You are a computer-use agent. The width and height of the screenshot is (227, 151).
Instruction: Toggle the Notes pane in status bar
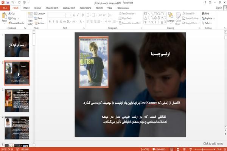tap(145, 149)
